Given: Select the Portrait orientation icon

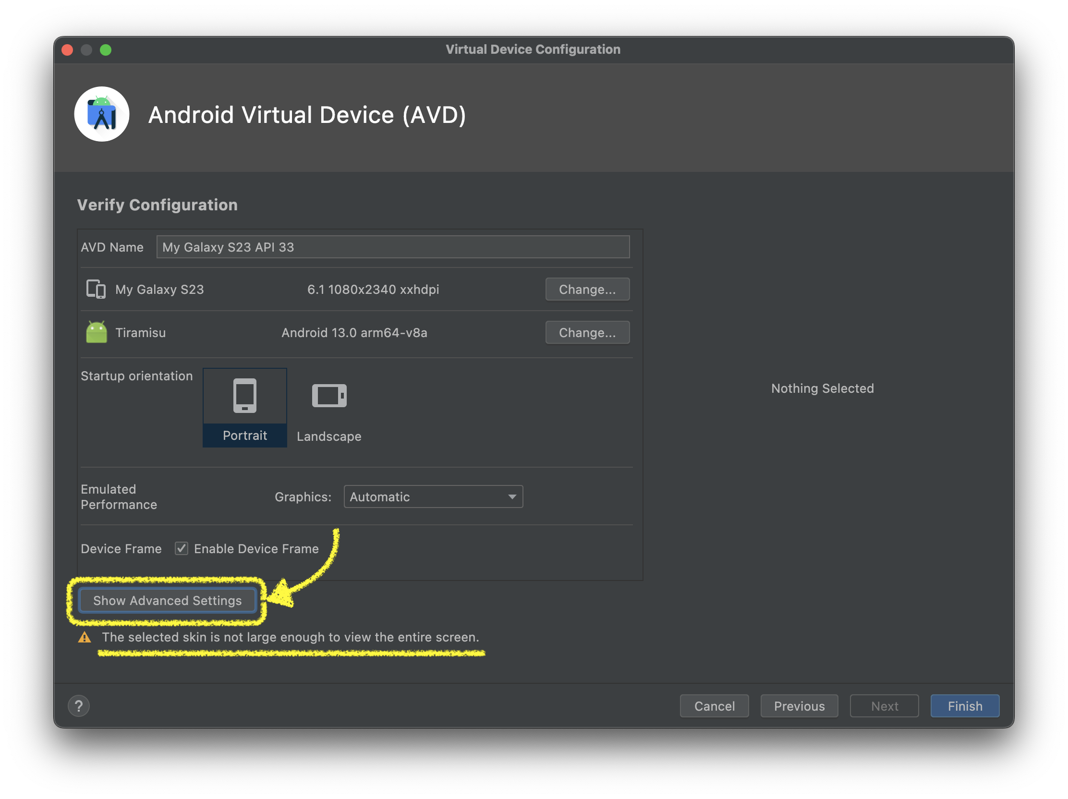Looking at the screenshot, I should [245, 396].
